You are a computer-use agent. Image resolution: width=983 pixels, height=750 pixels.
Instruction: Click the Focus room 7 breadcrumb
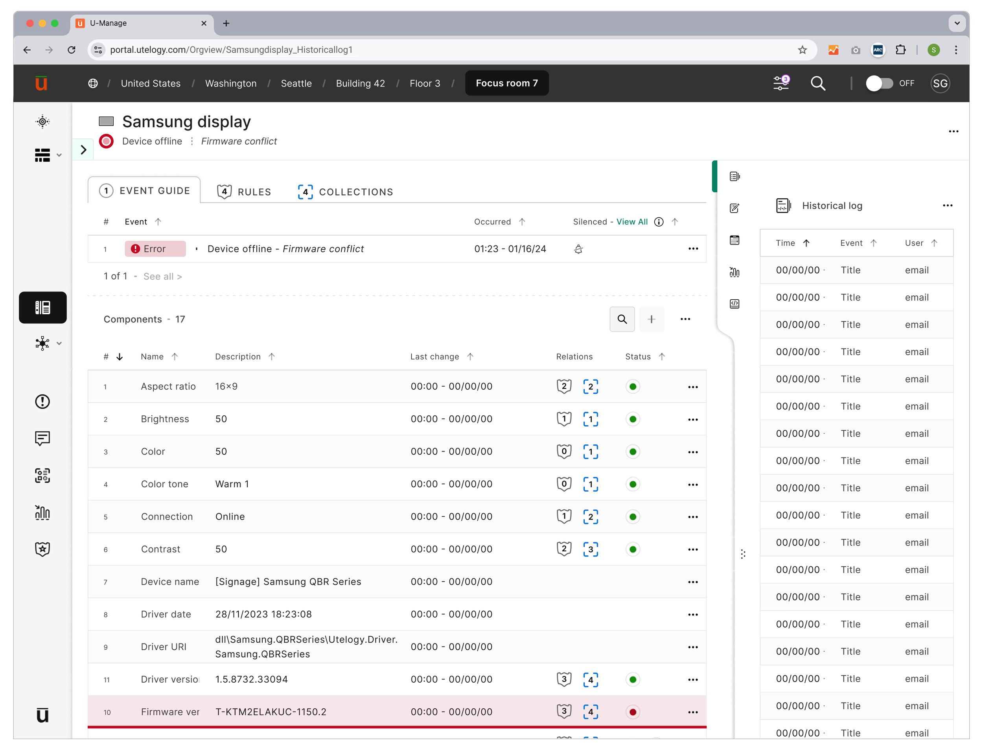(507, 83)
